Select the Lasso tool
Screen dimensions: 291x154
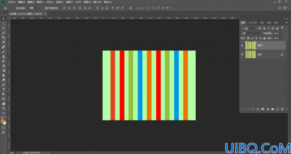tap(3, 28)
